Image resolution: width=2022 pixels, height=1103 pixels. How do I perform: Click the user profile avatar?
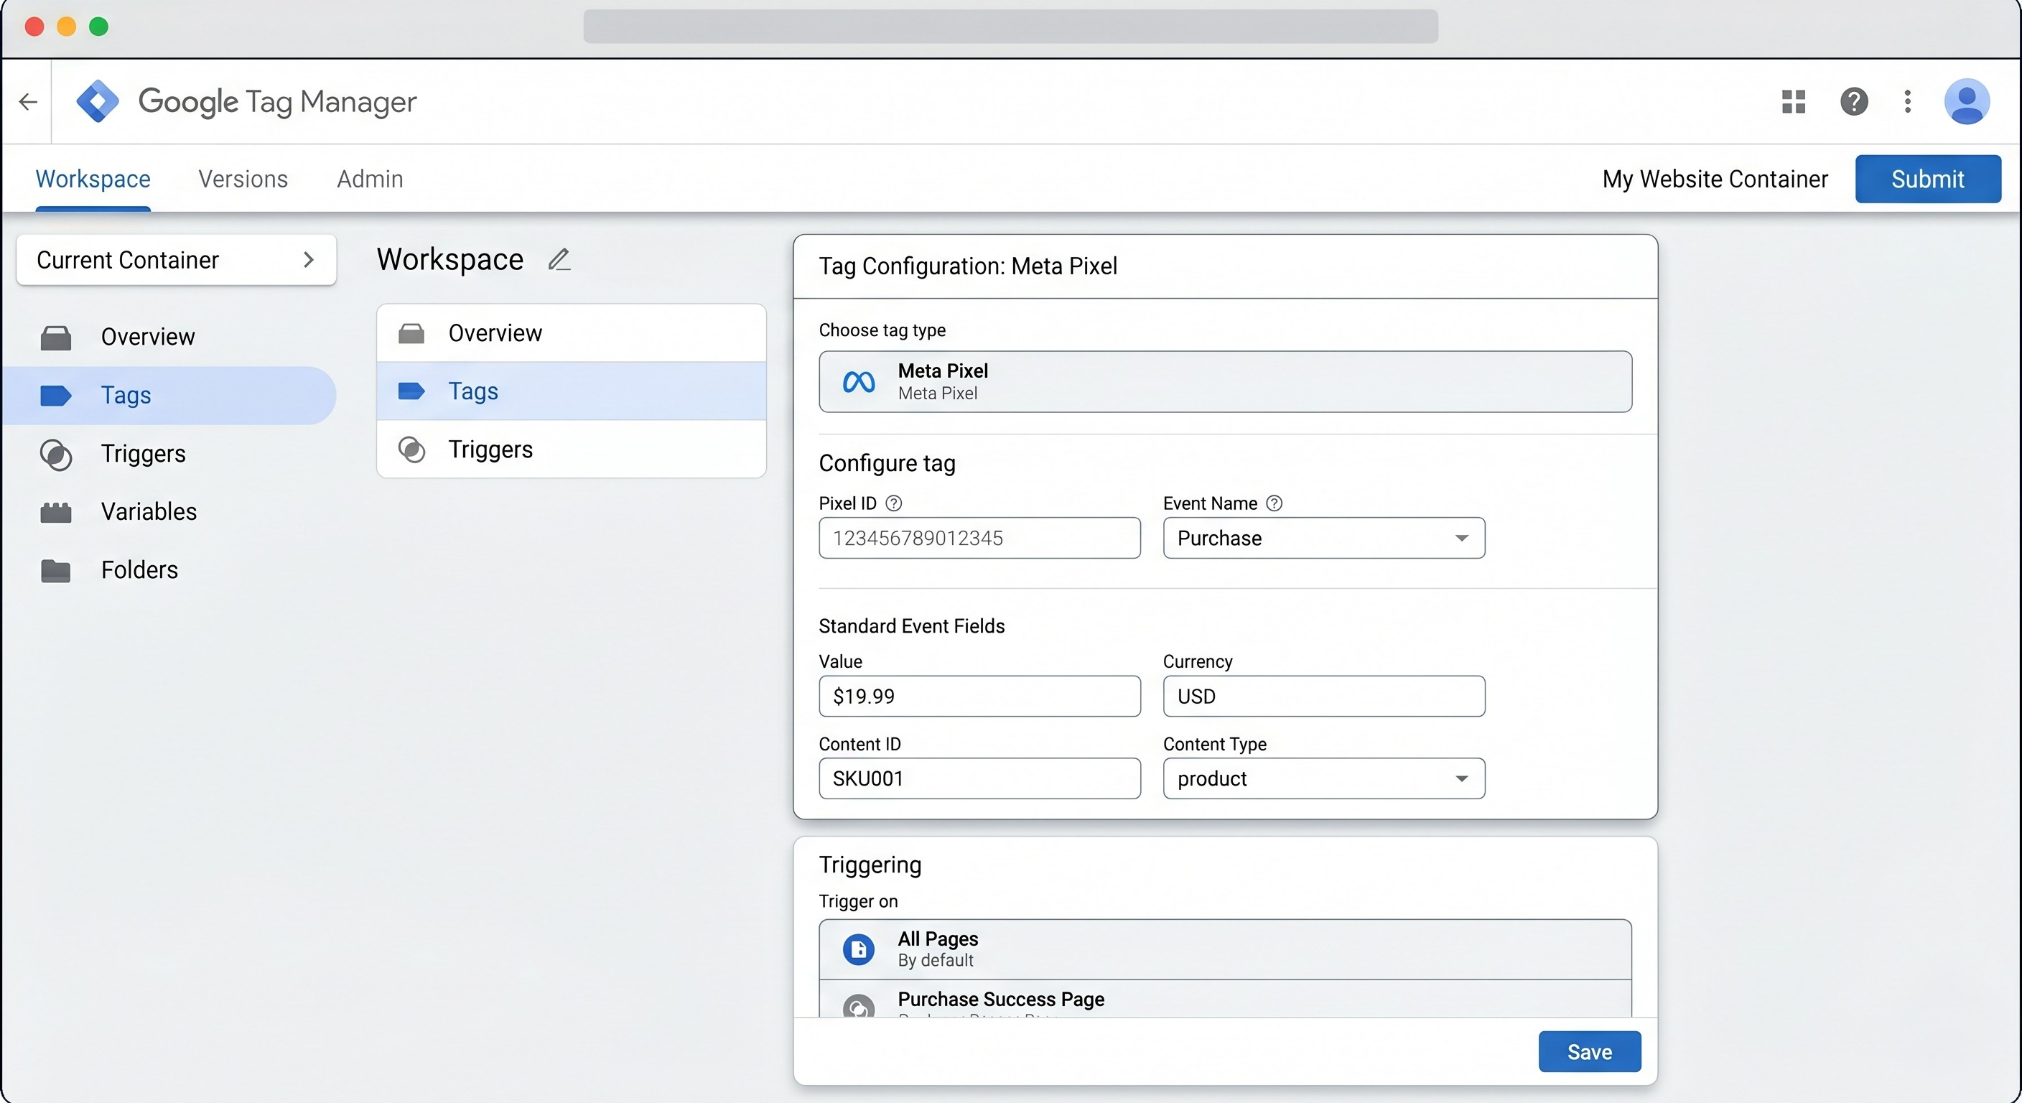tap(1968, 101)
